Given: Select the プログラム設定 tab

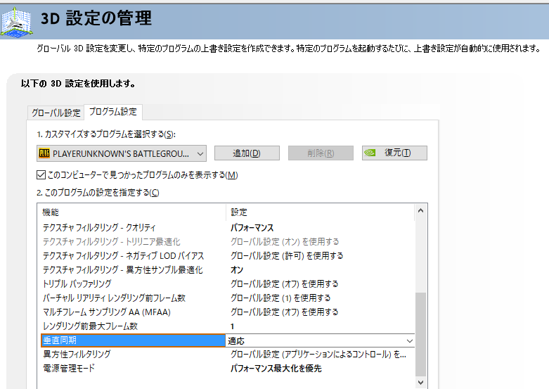Looking at the screenshot, I should [x=112, y=112].
